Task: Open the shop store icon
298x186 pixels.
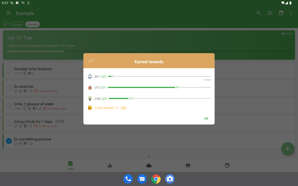Action: click(x=188, y=166)
